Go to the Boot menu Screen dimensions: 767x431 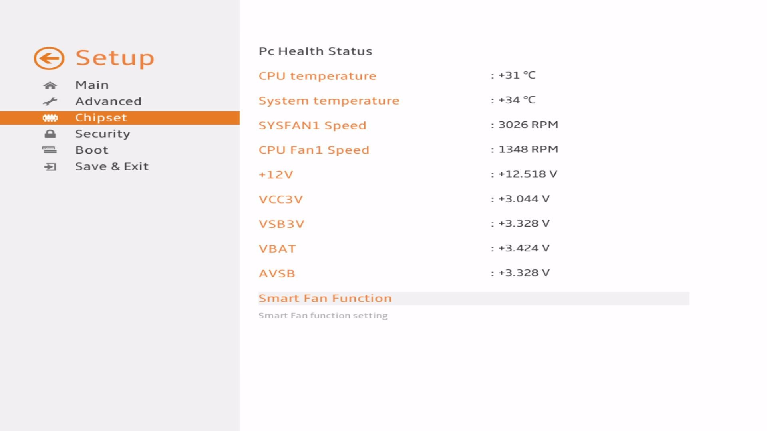[x=92, y=150]
